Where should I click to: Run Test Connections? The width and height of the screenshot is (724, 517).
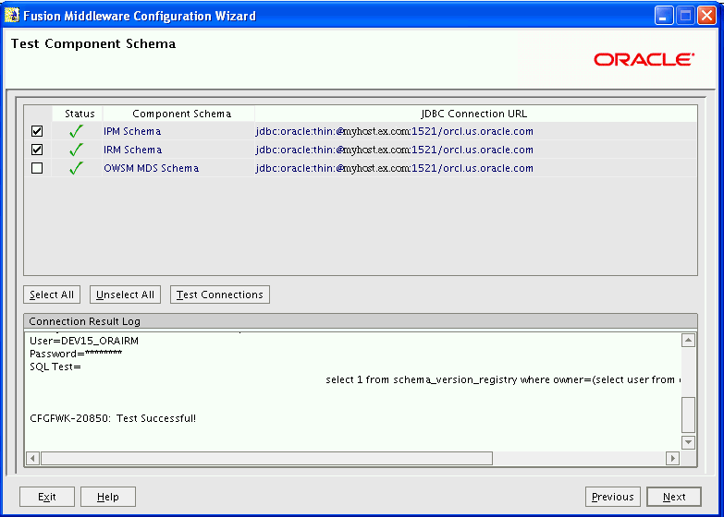pyautogui.click(x=220, y=295)
